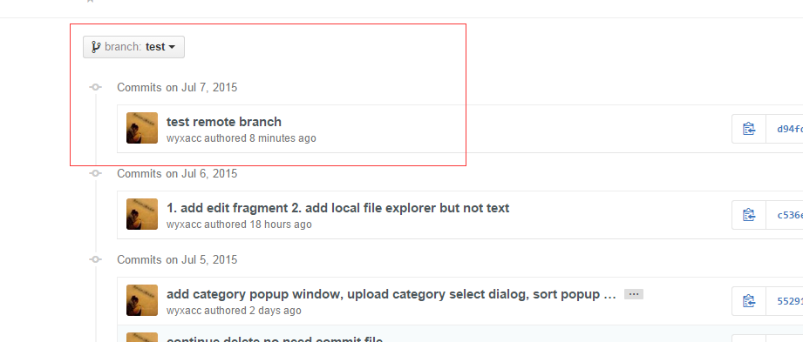Viewport: 803px width, 342px height.
Task: Open commit hash d94f link
Action: [790, 129]
